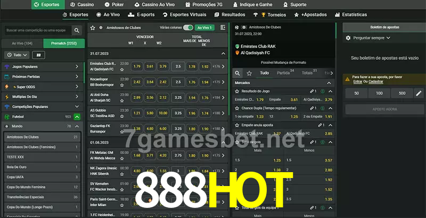The width and height of the screenshot is (426, 218).
Task: Click the book-layout icon next to Tudo
Action: pos(38,55)
